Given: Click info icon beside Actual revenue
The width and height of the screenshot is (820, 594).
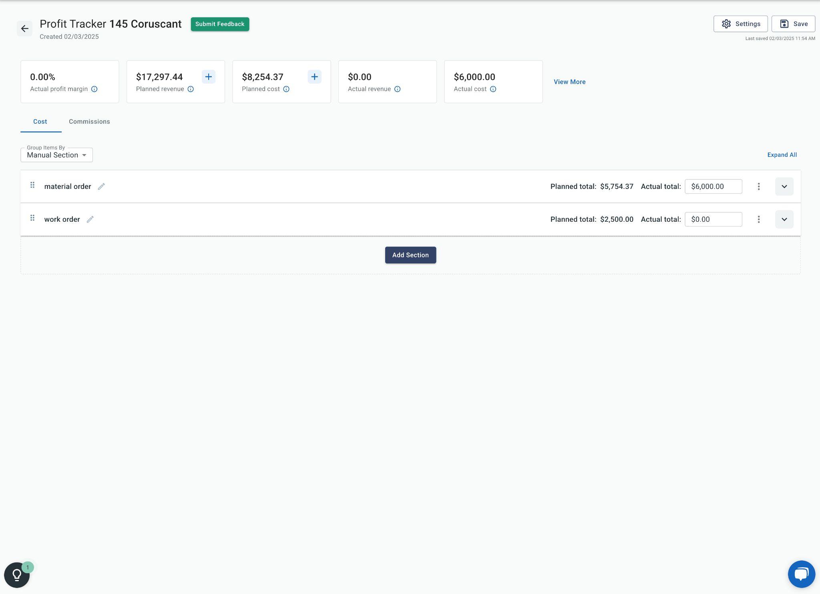Looking at the screenshot, I should tap(397, 89).
